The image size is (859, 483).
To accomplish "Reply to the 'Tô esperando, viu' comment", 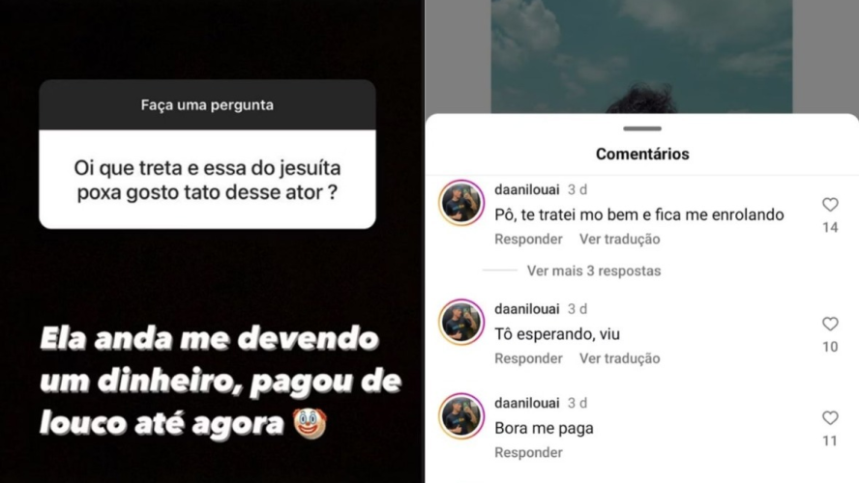I will click(x=528, y=358).
